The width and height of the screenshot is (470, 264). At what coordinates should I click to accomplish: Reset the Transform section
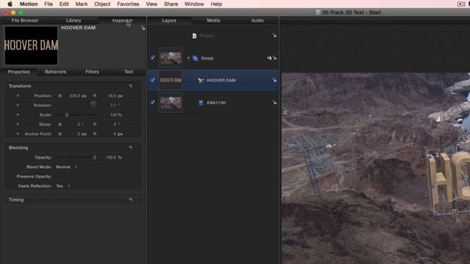131,87
